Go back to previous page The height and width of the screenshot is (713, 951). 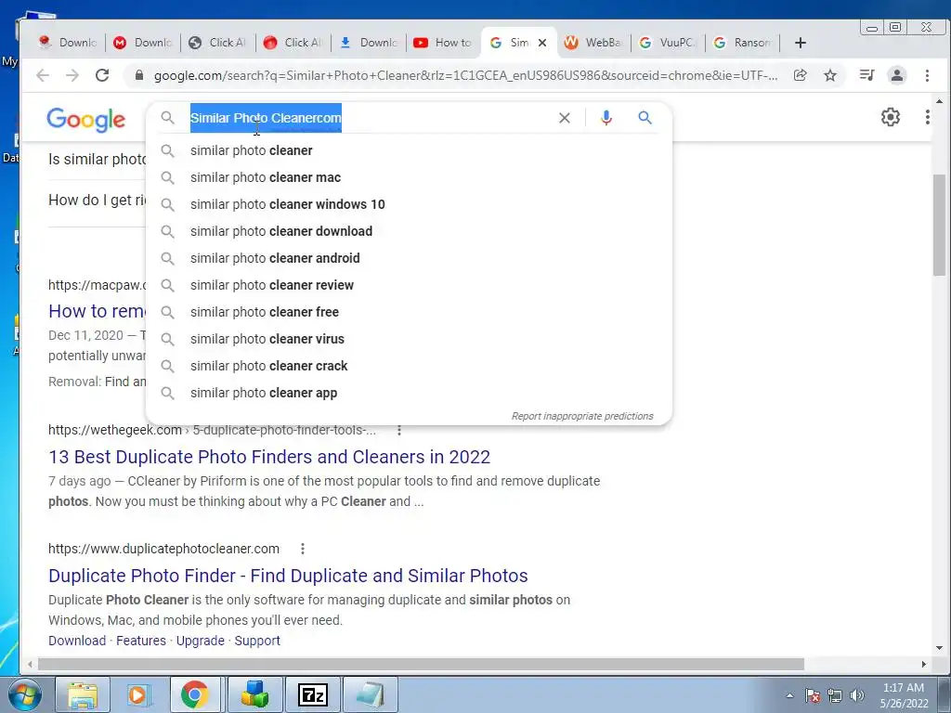point(43,75)
